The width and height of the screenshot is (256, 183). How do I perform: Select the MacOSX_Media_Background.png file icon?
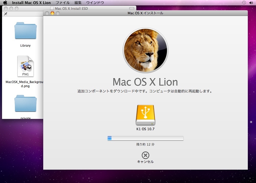click(x=25, y=66)
